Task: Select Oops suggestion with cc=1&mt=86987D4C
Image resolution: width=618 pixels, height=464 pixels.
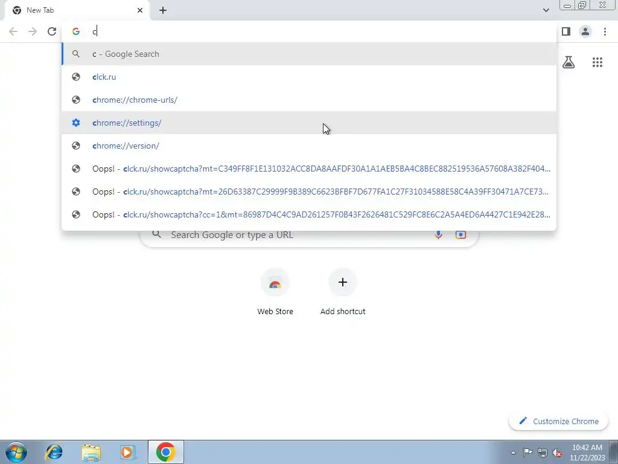Action: (309, 214)
